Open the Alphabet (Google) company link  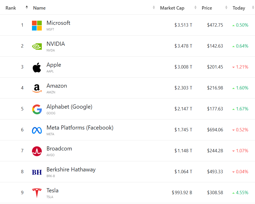coord(69,107)
